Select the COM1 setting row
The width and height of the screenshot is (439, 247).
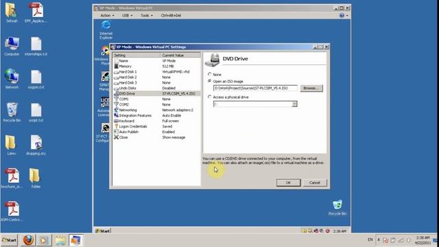(x=156, y=99)
